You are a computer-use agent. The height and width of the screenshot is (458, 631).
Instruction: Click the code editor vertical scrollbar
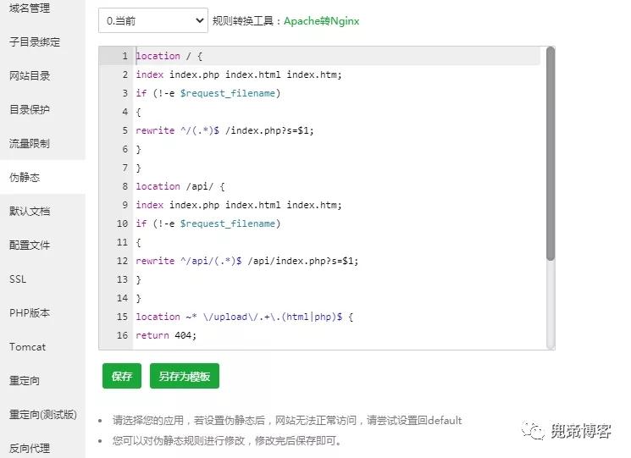coord(551,154)
